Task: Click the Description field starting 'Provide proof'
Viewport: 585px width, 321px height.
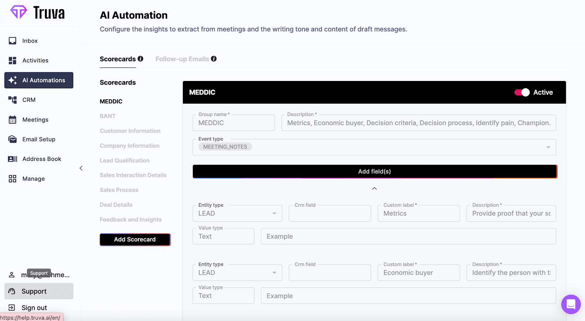Action: coord(511,213)
